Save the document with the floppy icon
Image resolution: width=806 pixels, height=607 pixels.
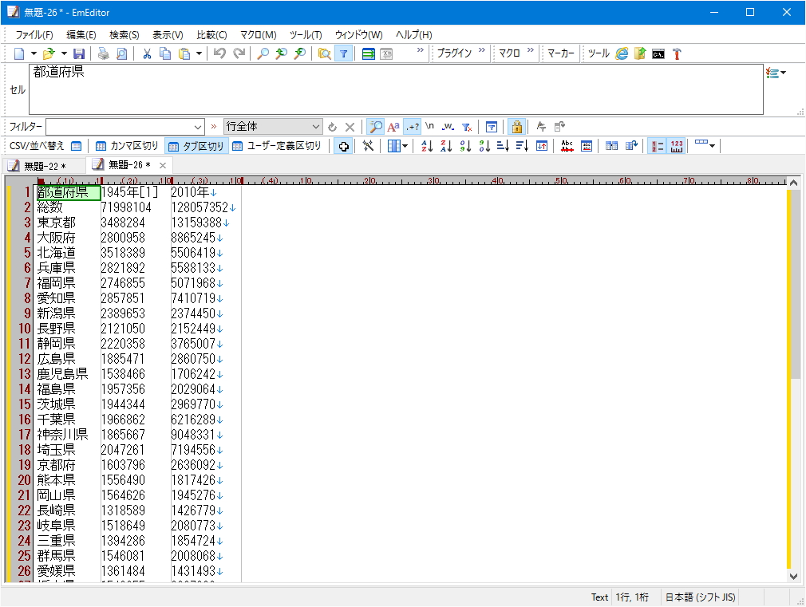pos(79,53)
